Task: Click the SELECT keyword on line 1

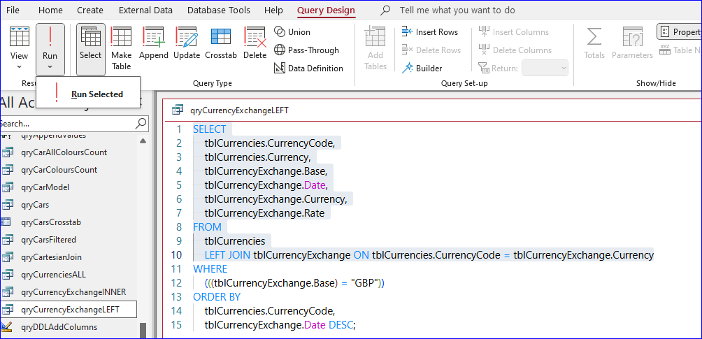Action: 210,129
